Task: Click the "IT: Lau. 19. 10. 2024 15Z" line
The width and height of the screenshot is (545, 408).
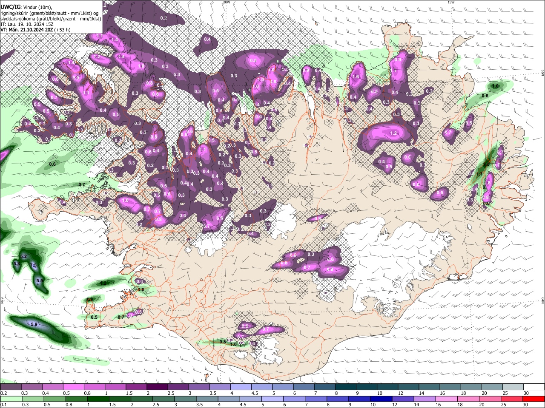Action: (x=26, y=24)
